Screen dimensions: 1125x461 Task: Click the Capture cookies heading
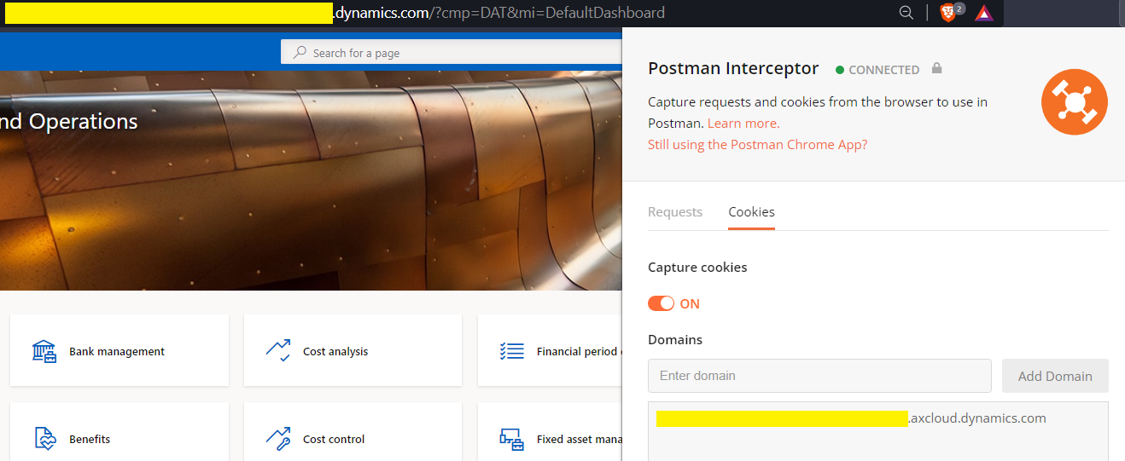(697, 268)
